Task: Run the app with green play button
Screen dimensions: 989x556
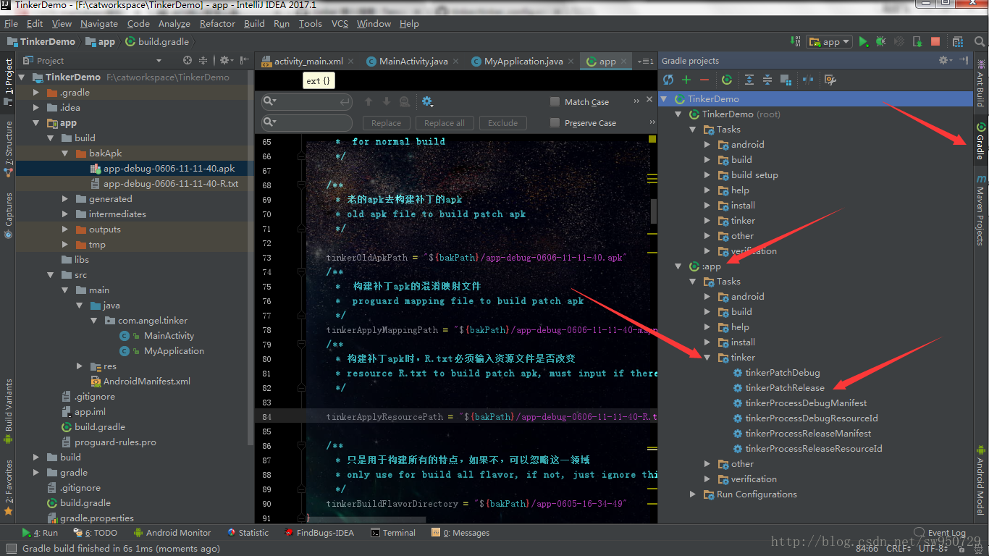Action: (x=864, y=42)
